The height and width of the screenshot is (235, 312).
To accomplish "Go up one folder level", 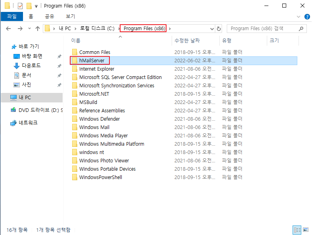I will click(38, 29).
